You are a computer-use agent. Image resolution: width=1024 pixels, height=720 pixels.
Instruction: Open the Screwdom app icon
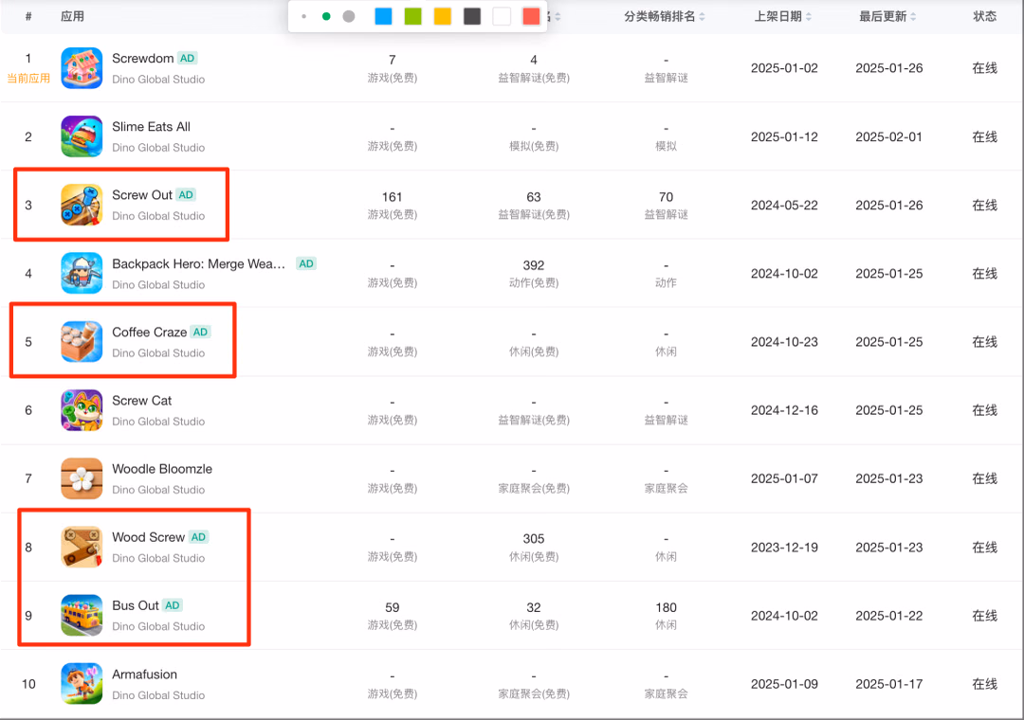coord(82,68)
